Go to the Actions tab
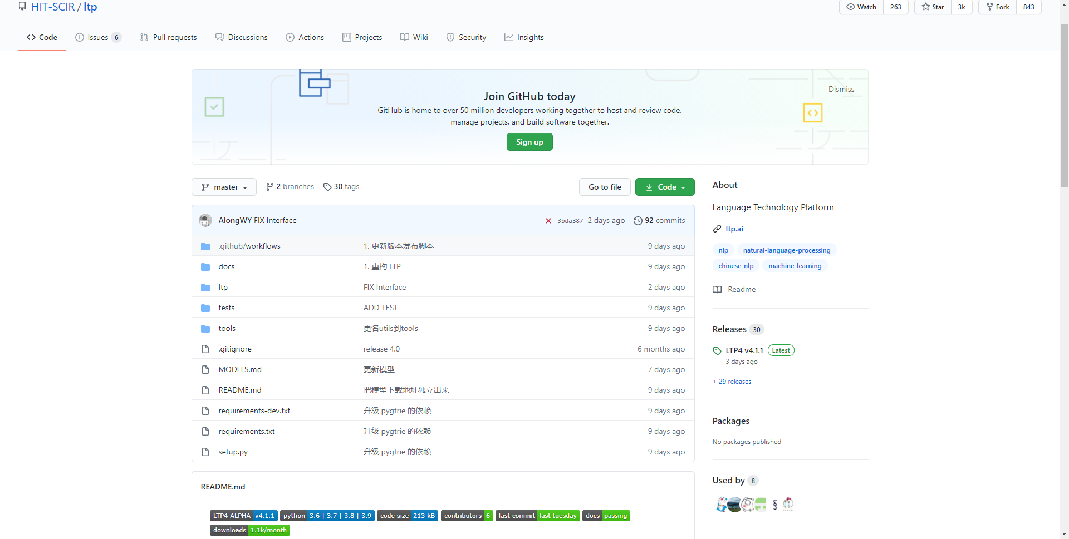This screenshot has height=539, width=1069. click(x=305, y=37)
